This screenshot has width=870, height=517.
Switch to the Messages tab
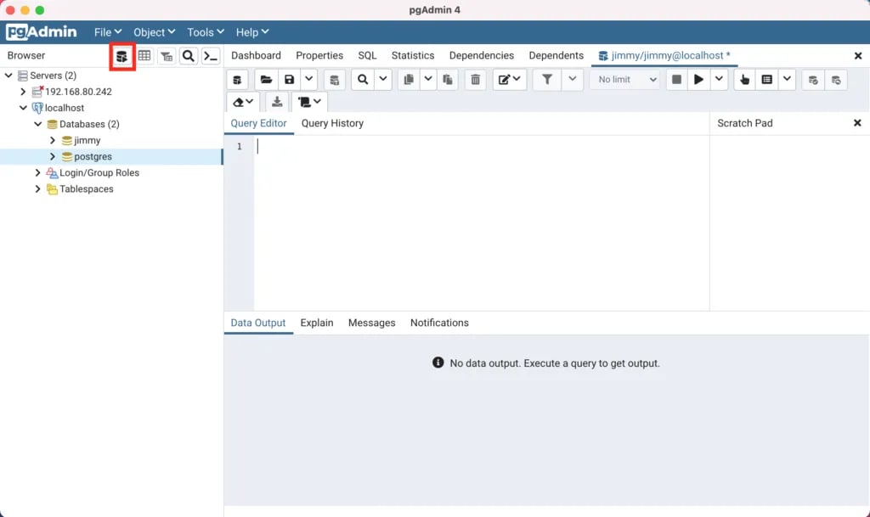pyautogui.click(x=372, y=323)
